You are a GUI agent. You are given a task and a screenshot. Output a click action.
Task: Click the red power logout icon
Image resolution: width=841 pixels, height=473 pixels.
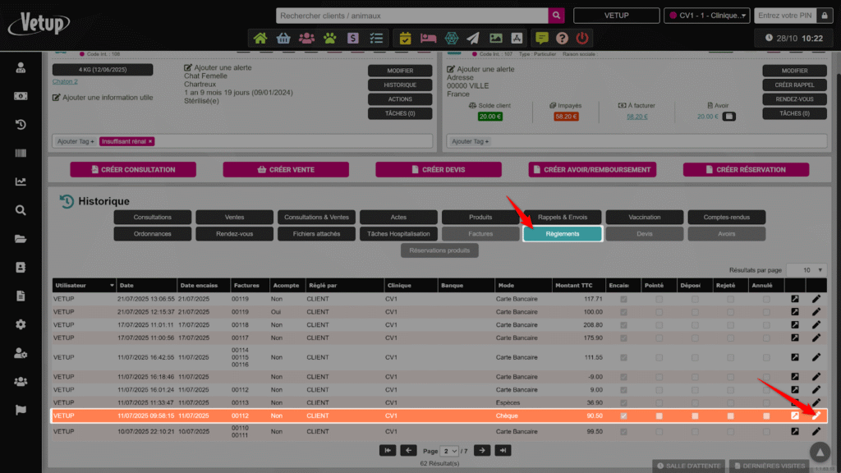[582, 38]
